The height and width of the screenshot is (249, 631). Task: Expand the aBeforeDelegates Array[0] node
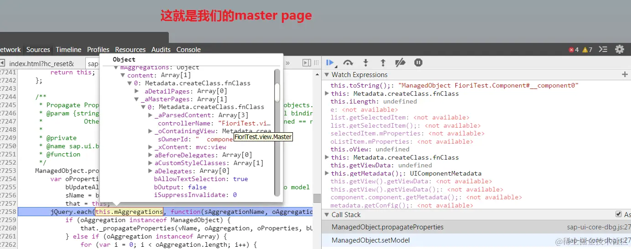(151, 155)
